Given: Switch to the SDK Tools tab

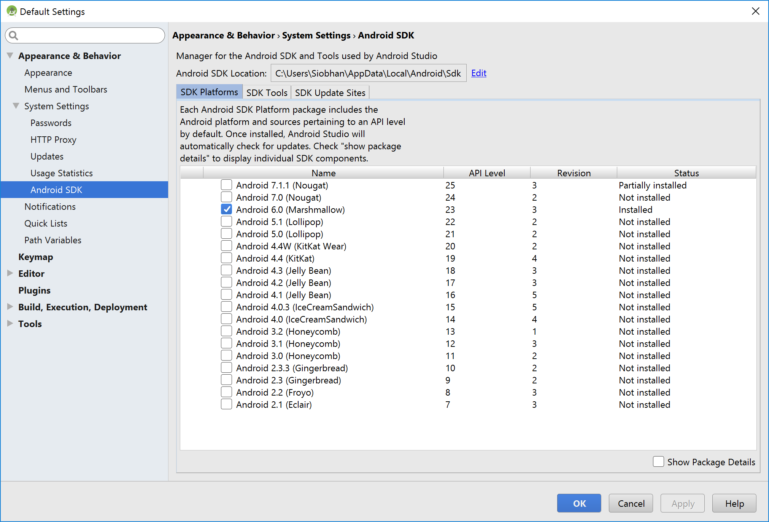Looking at the screenshot, I should (x=266, y=92).
